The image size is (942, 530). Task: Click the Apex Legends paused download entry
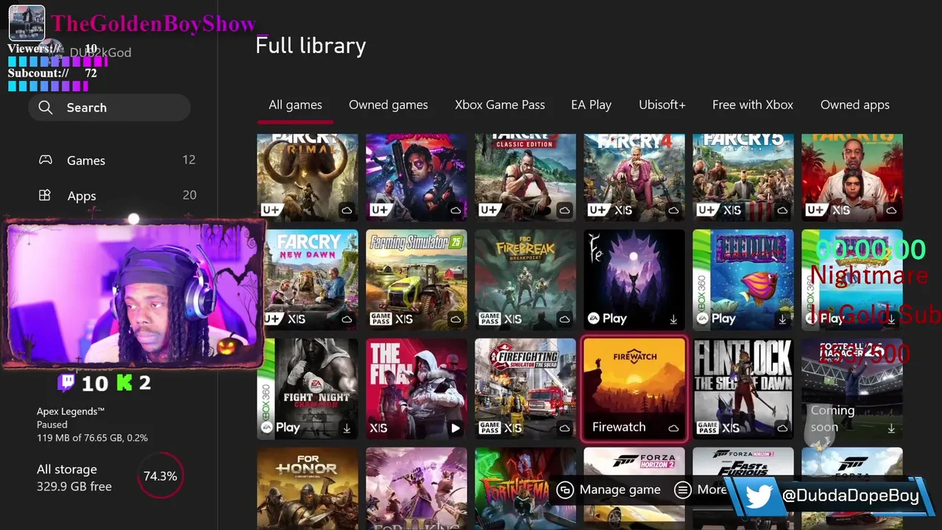pyautogui.click(x=92, y=424)
